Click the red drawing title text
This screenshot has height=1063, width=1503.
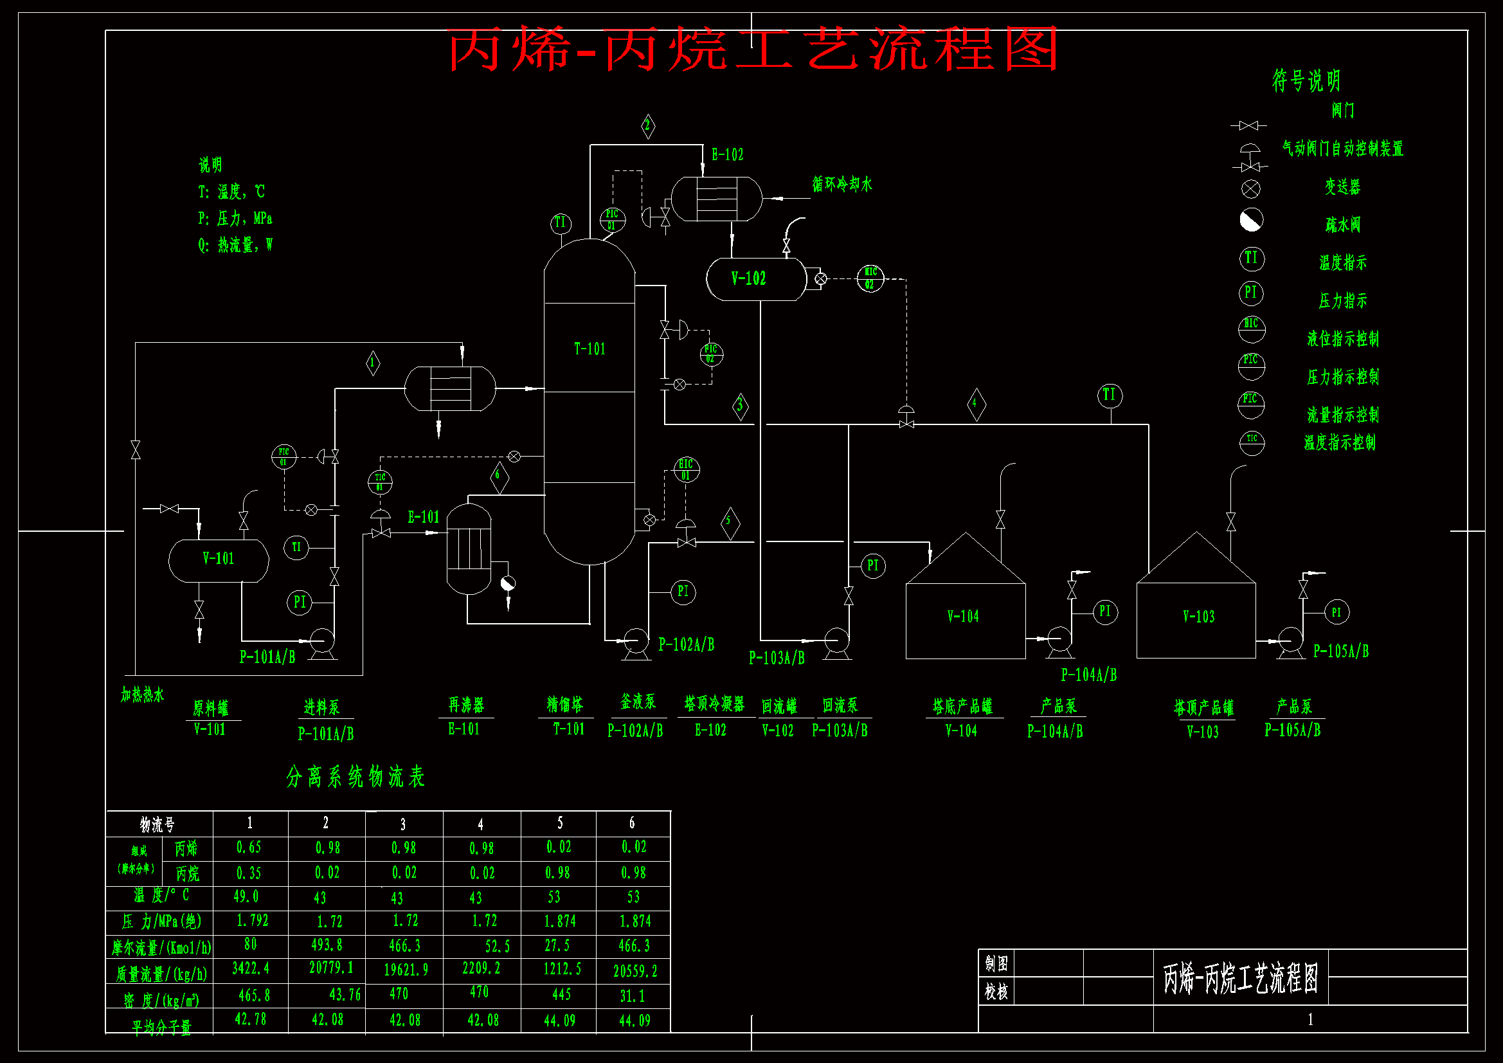pyautogui.click(x=752, y=49)
